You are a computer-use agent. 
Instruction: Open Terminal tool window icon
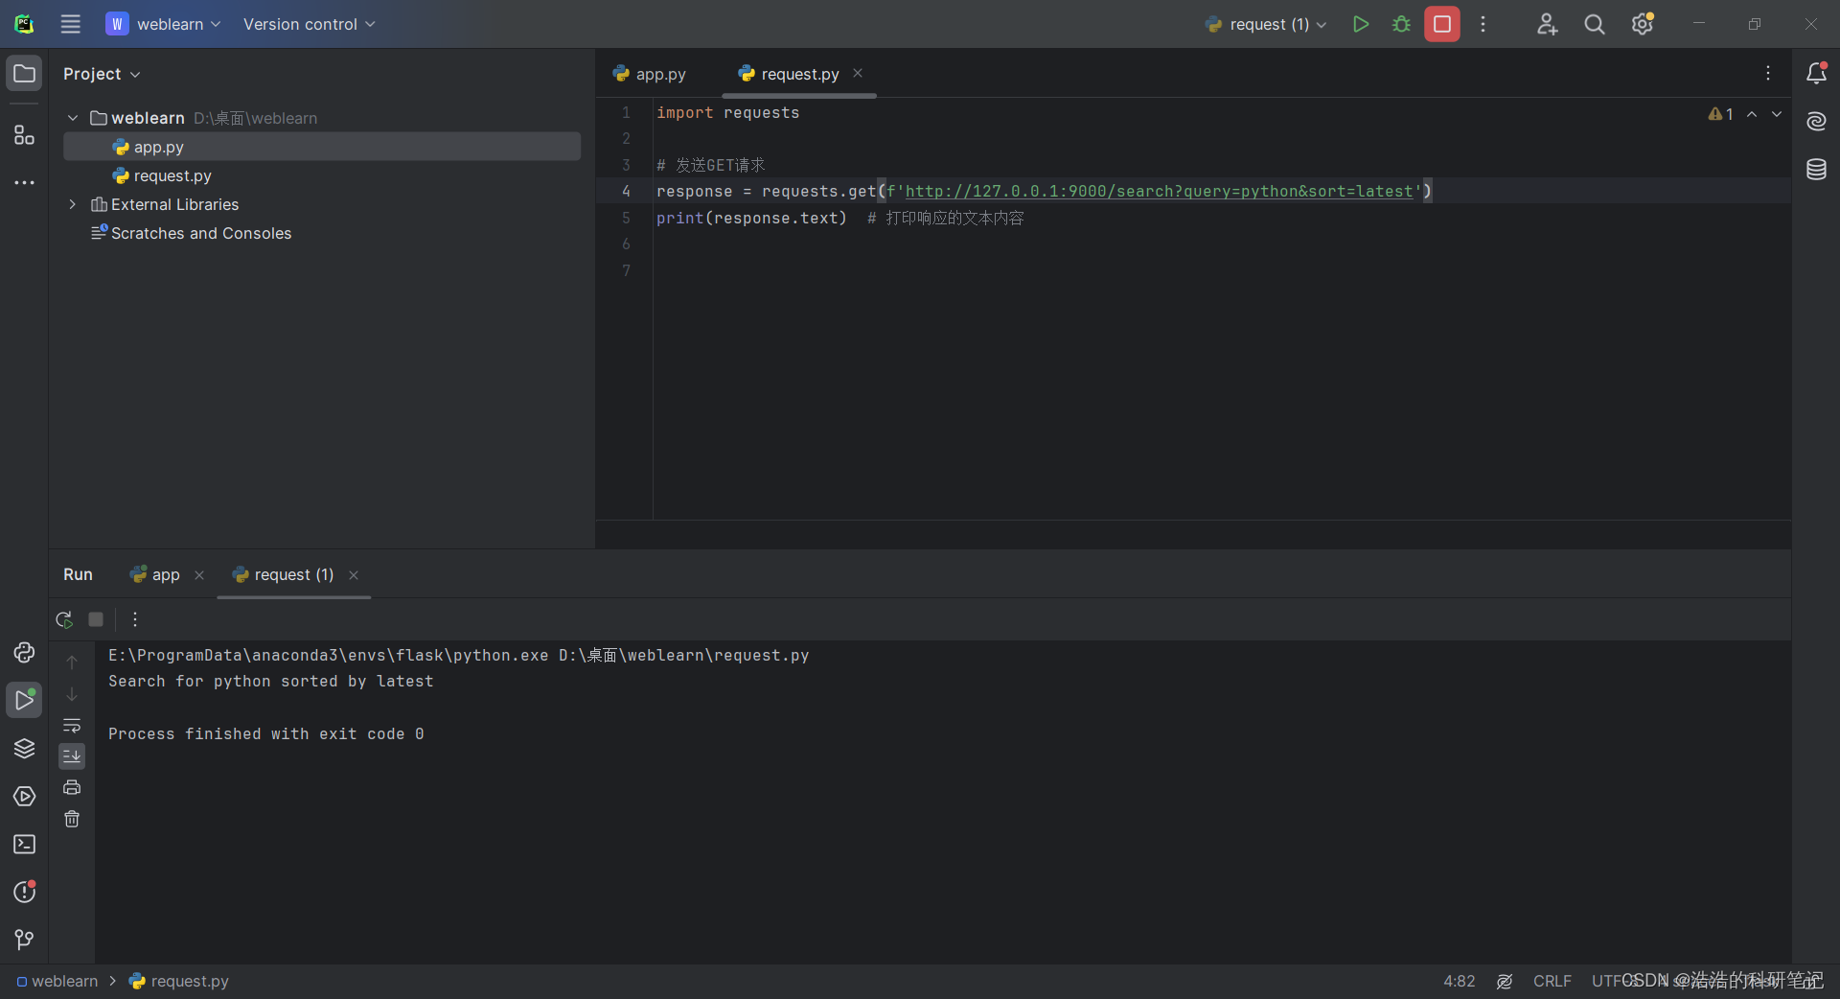click(24, 845)
